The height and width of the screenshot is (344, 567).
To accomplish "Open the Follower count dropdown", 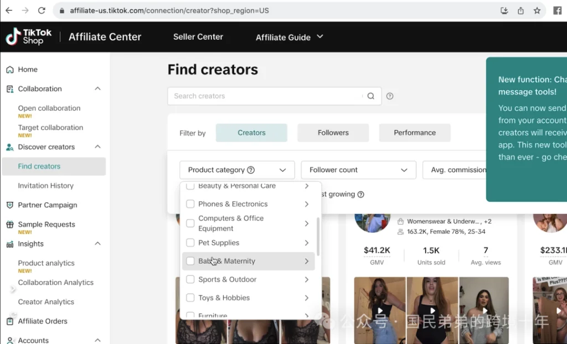I will [x=358, y=170].
